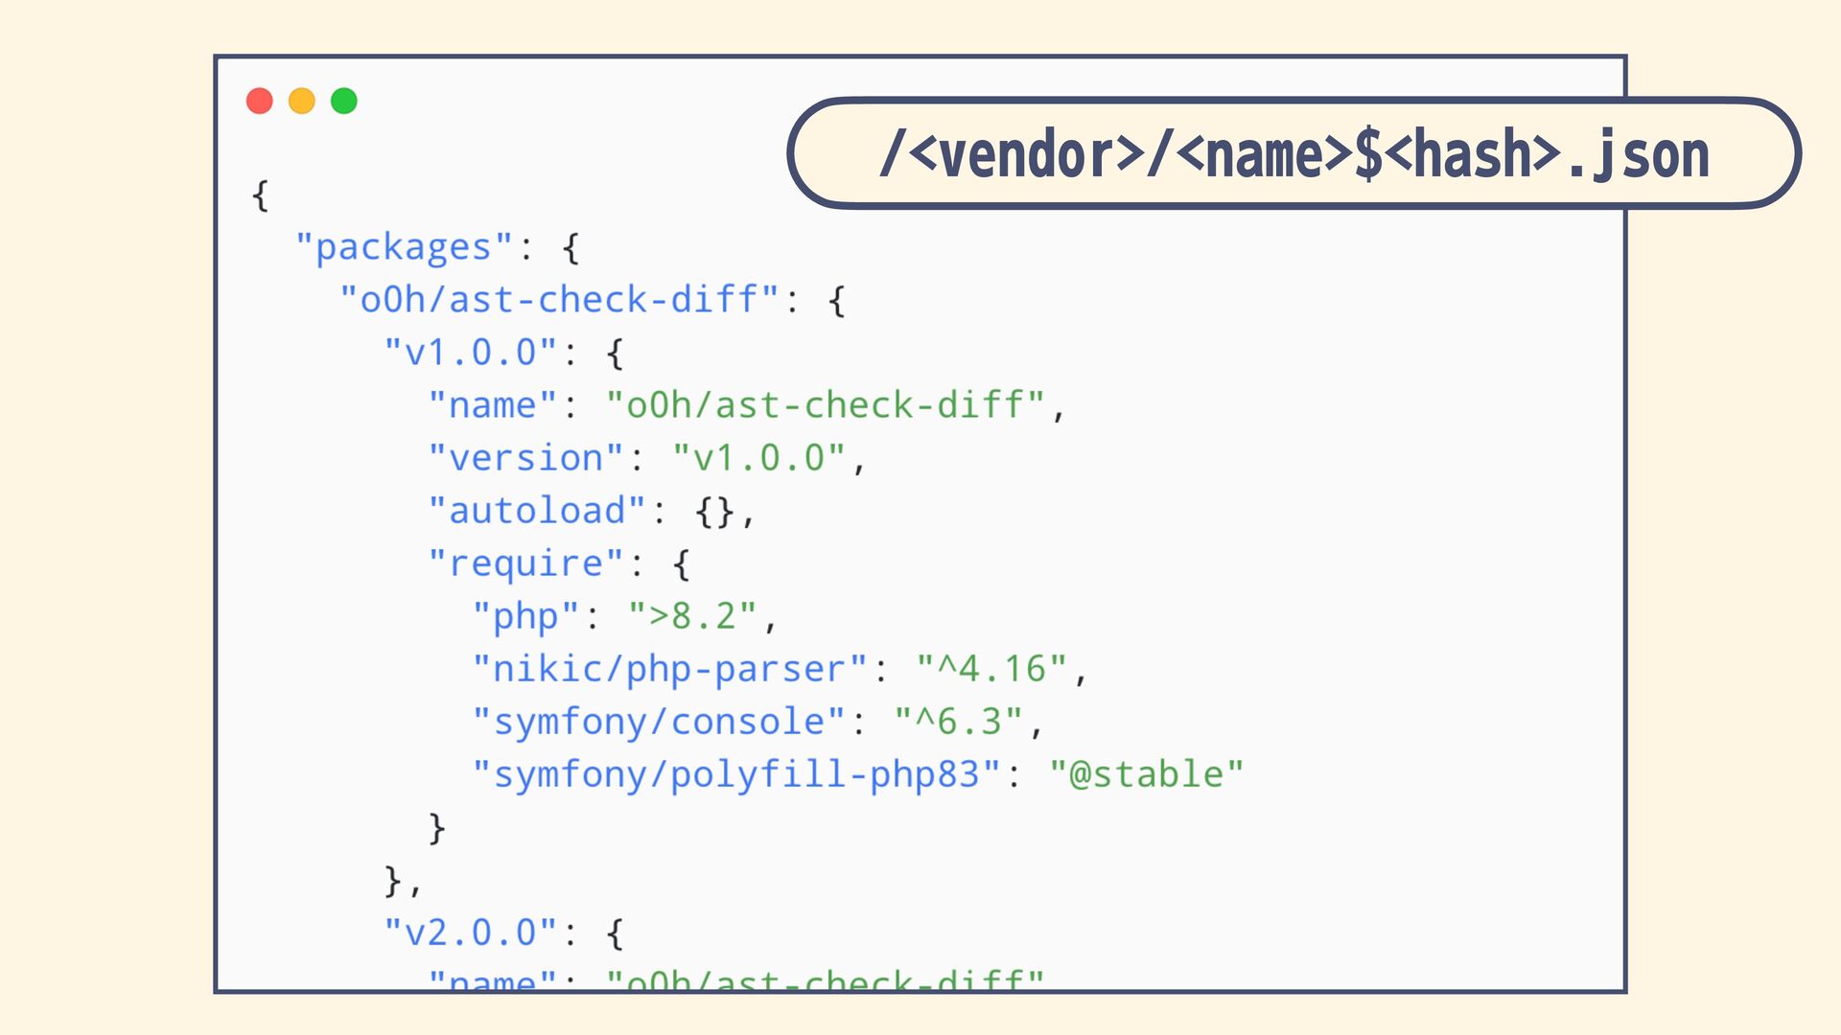This screenshot has width=1841, height=1035.
Task: Click the "name" key under v1.0.0
Action: (x=493, y=404)
